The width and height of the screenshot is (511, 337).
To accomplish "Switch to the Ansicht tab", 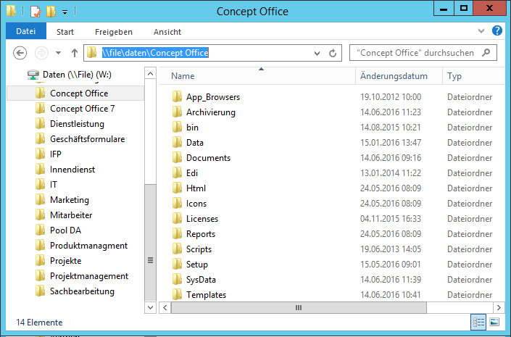I will pyautogui.click(x=167, y=32).
